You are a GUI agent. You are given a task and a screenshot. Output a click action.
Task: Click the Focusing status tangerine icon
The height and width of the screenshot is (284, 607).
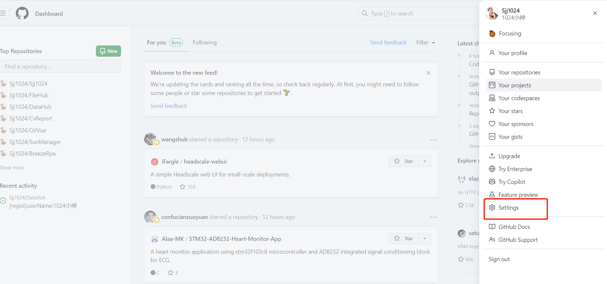tap(492, 33)
